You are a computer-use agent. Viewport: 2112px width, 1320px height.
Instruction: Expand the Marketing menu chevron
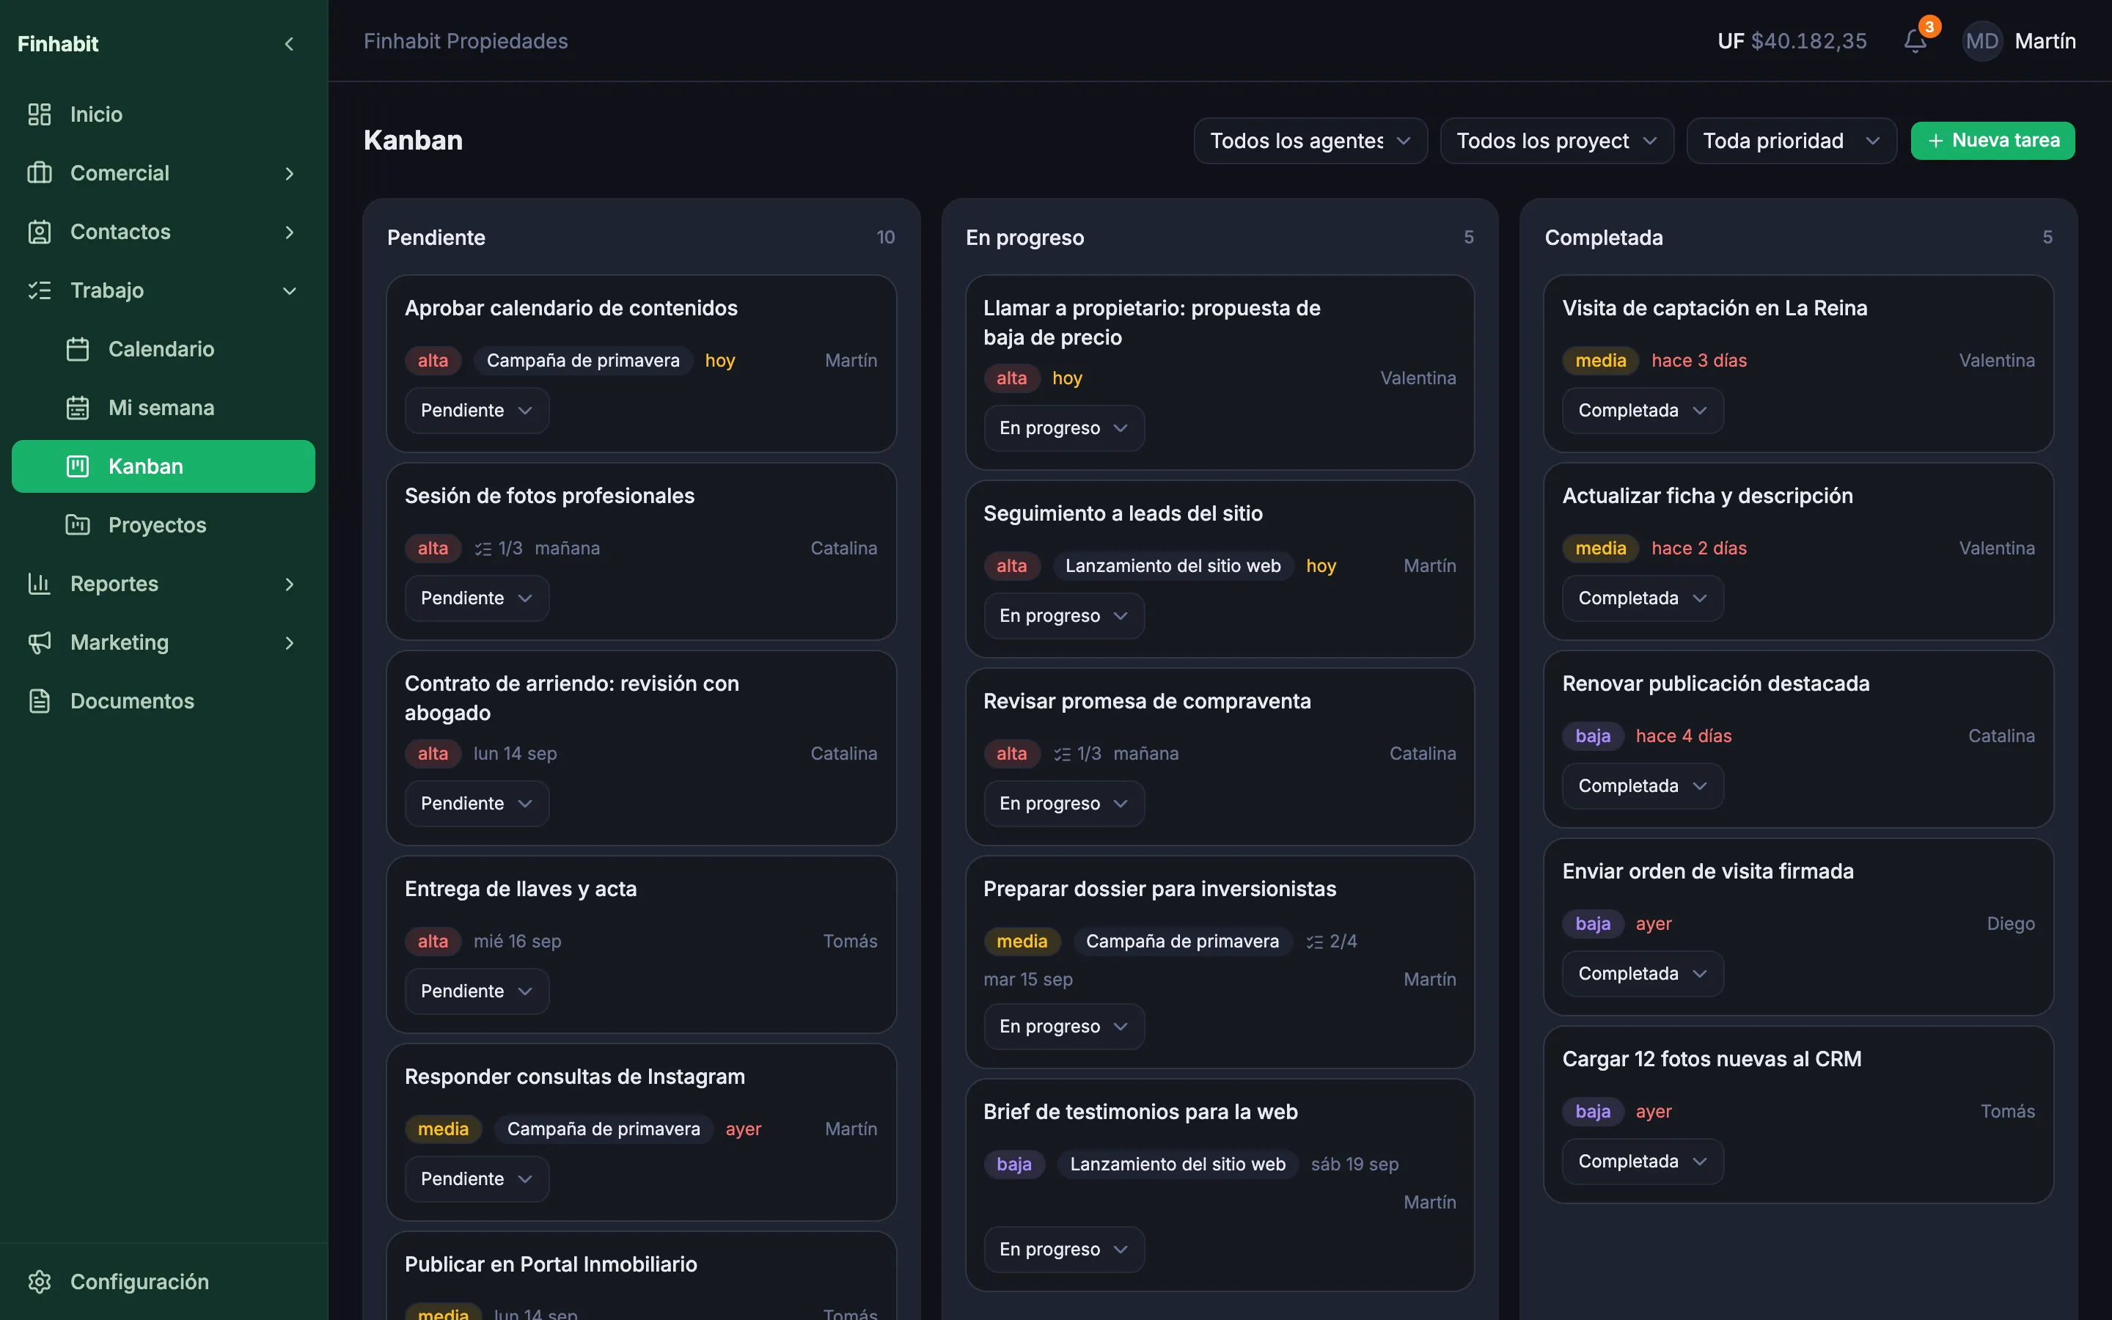tap(289, 642)
